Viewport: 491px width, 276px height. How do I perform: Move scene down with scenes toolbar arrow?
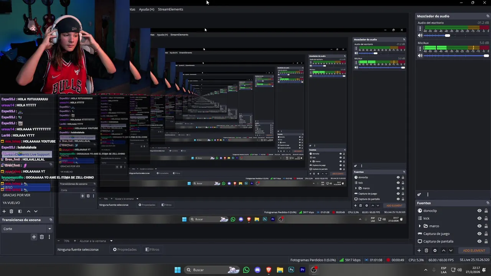[36, 211]
